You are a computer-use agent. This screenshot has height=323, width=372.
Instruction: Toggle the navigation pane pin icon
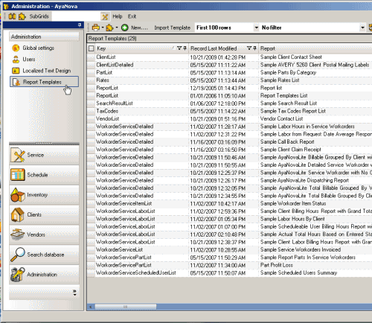(x=80, y=25)
